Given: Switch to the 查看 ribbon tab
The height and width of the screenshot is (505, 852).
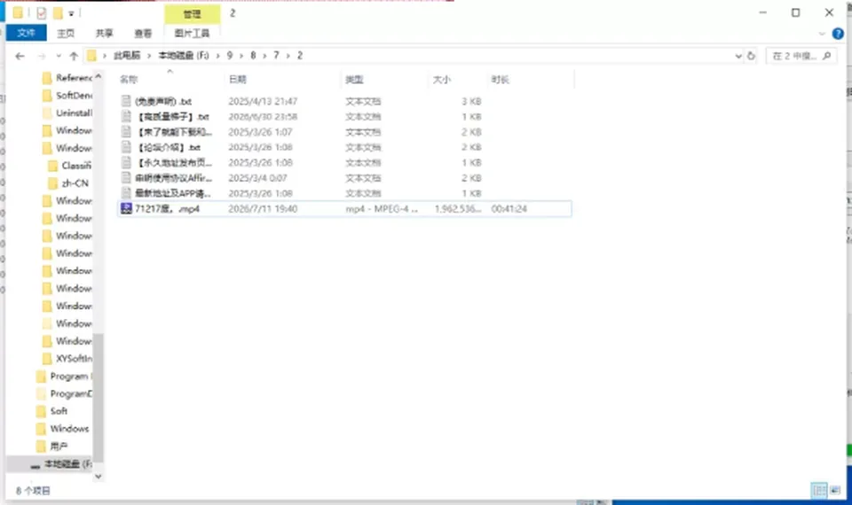Looking at the screenshot, I should coord(143,33).
